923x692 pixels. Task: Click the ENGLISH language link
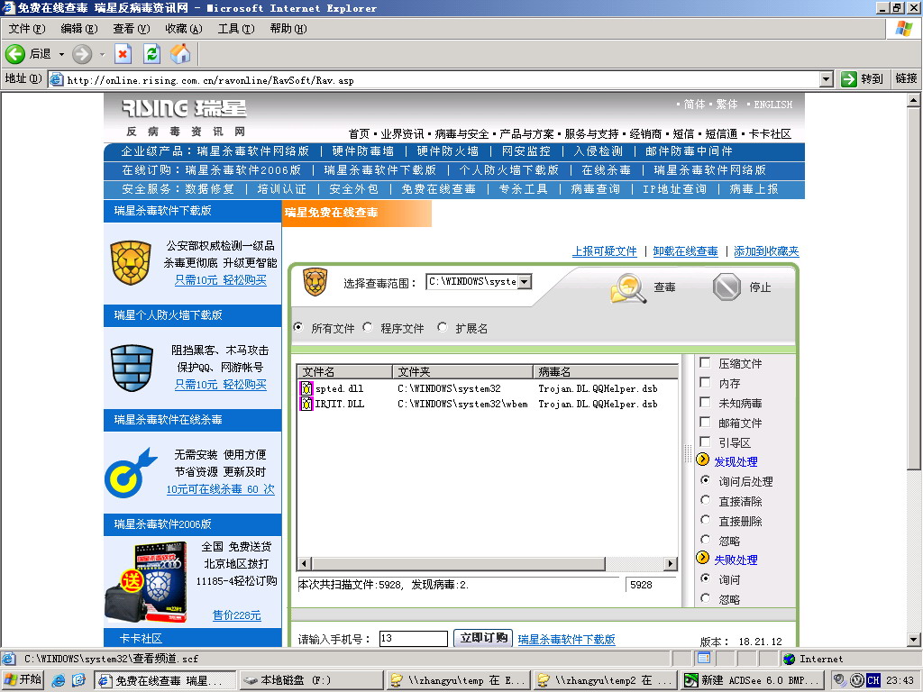click(772, 105)
